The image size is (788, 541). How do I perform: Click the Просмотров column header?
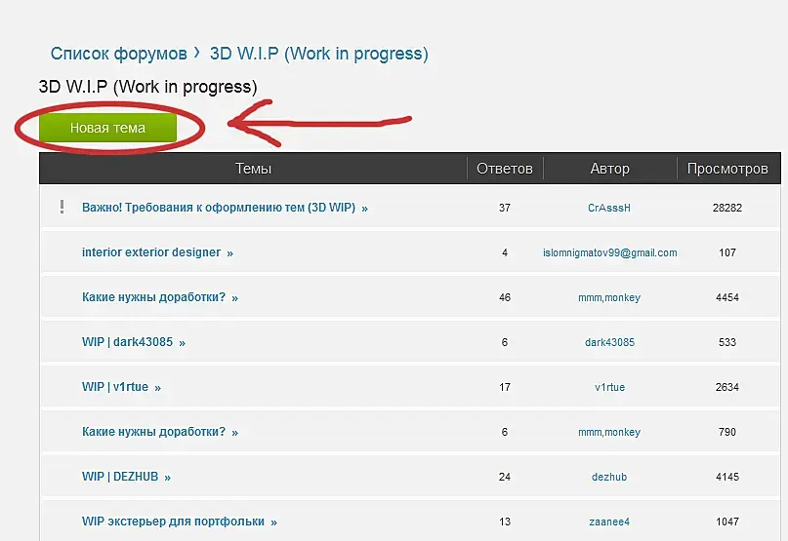click(x=727, y=169)
